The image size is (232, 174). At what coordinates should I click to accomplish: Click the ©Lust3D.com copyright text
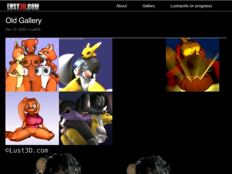(27, 150)
